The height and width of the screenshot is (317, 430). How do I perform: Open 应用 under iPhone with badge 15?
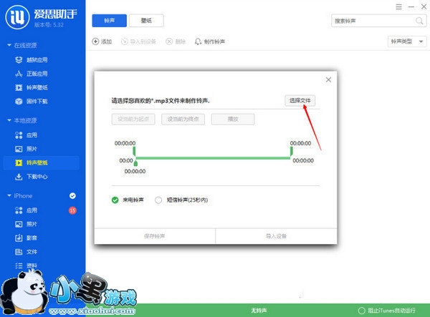click(26, 210)
